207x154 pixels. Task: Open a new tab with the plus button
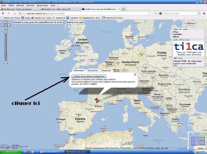coord(123,9)
